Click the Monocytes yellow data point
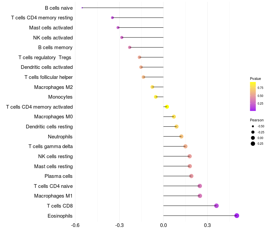Image resolution: width=268 pixels, height=234 pixels. pyautogui.click(x=156, y=97)
